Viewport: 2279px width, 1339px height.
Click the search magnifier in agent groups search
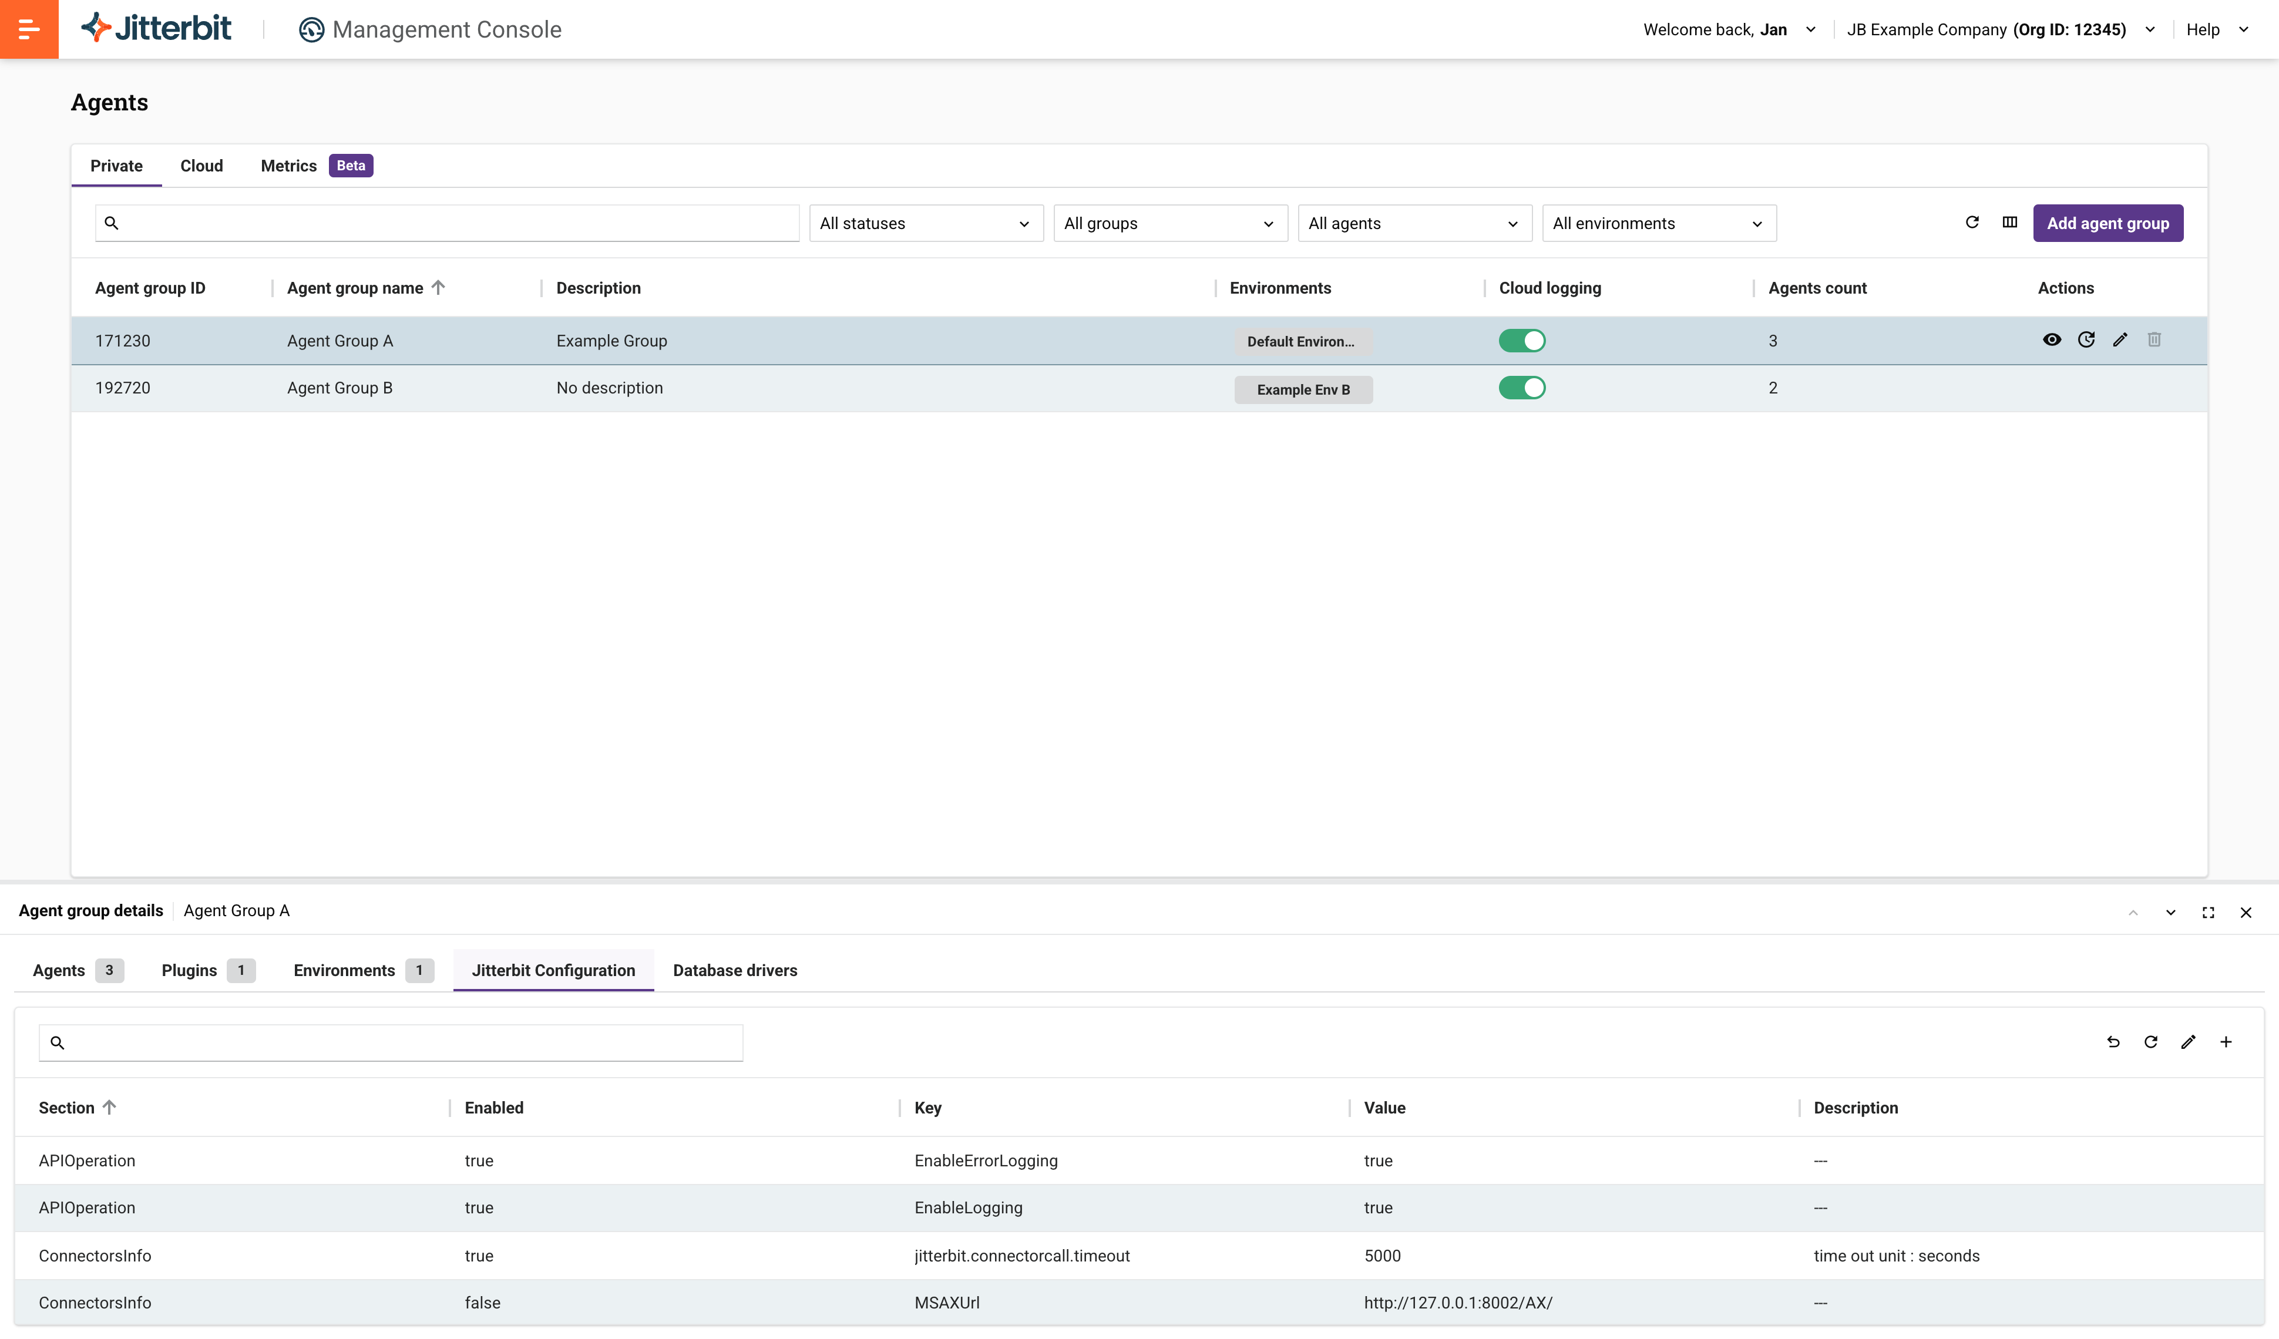111,223
